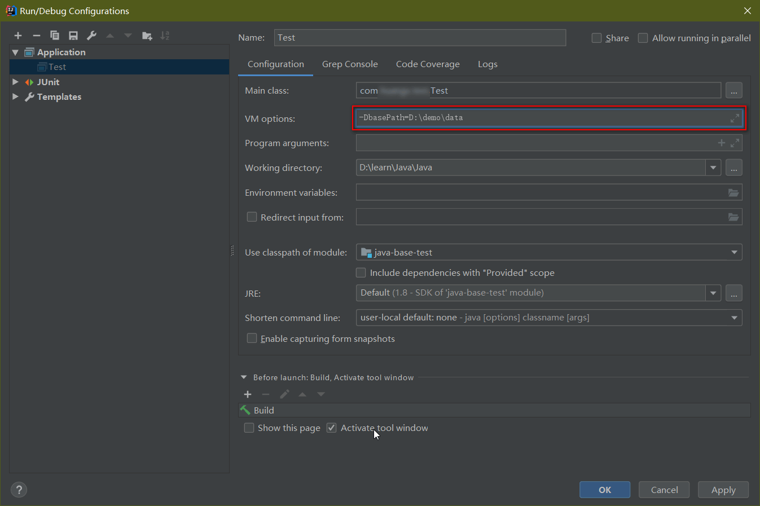Copy the selected configuration
This screenshot has width=760, height=506.
(x=55, y=36)
